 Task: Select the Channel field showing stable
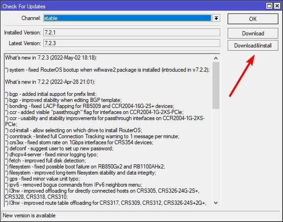tap(127, 18)
